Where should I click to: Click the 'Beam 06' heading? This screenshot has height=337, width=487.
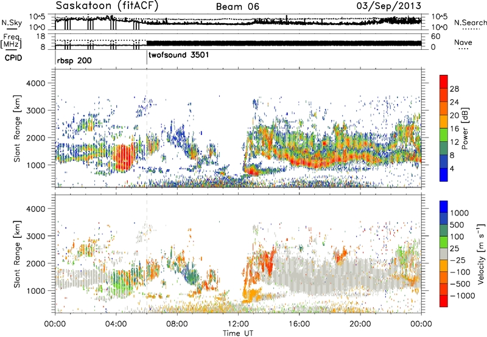point(237,7)
